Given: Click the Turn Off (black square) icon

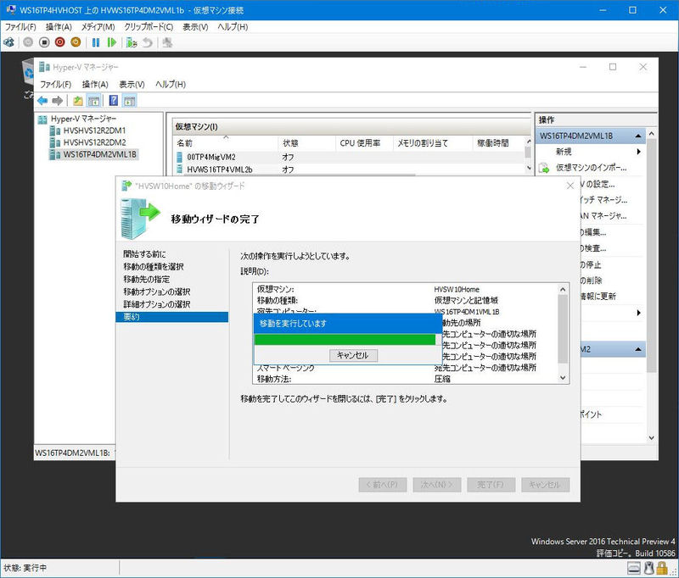Looking at the screenshot, I should (44, 42).
